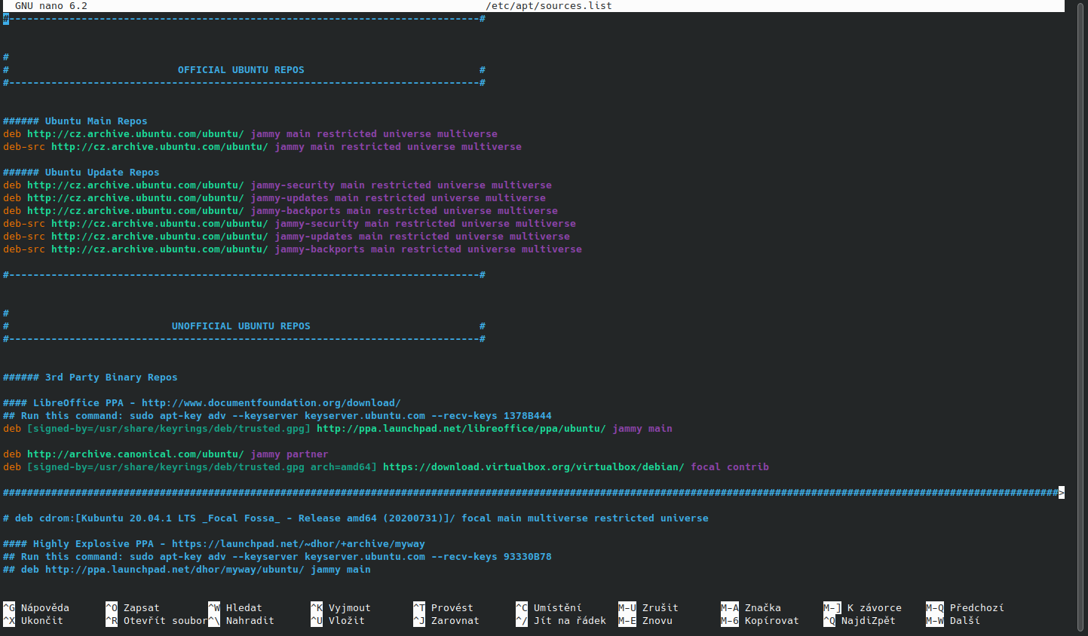Choose the ^J Zarovnat justify shortcut

point(446,621)
